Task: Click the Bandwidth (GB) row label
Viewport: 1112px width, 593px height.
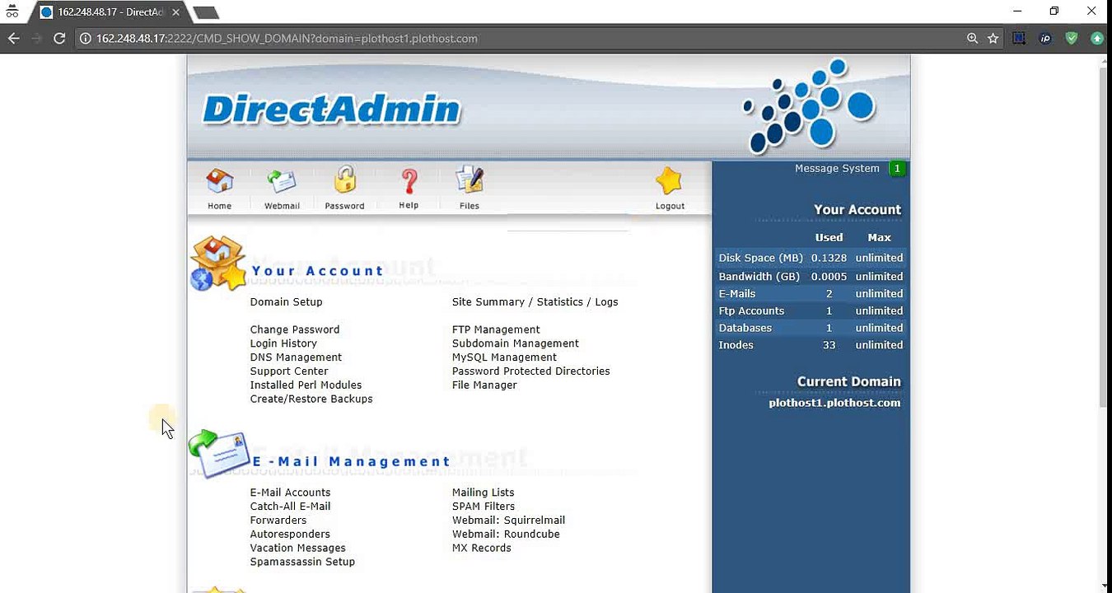Action: (x=759, y=277)
